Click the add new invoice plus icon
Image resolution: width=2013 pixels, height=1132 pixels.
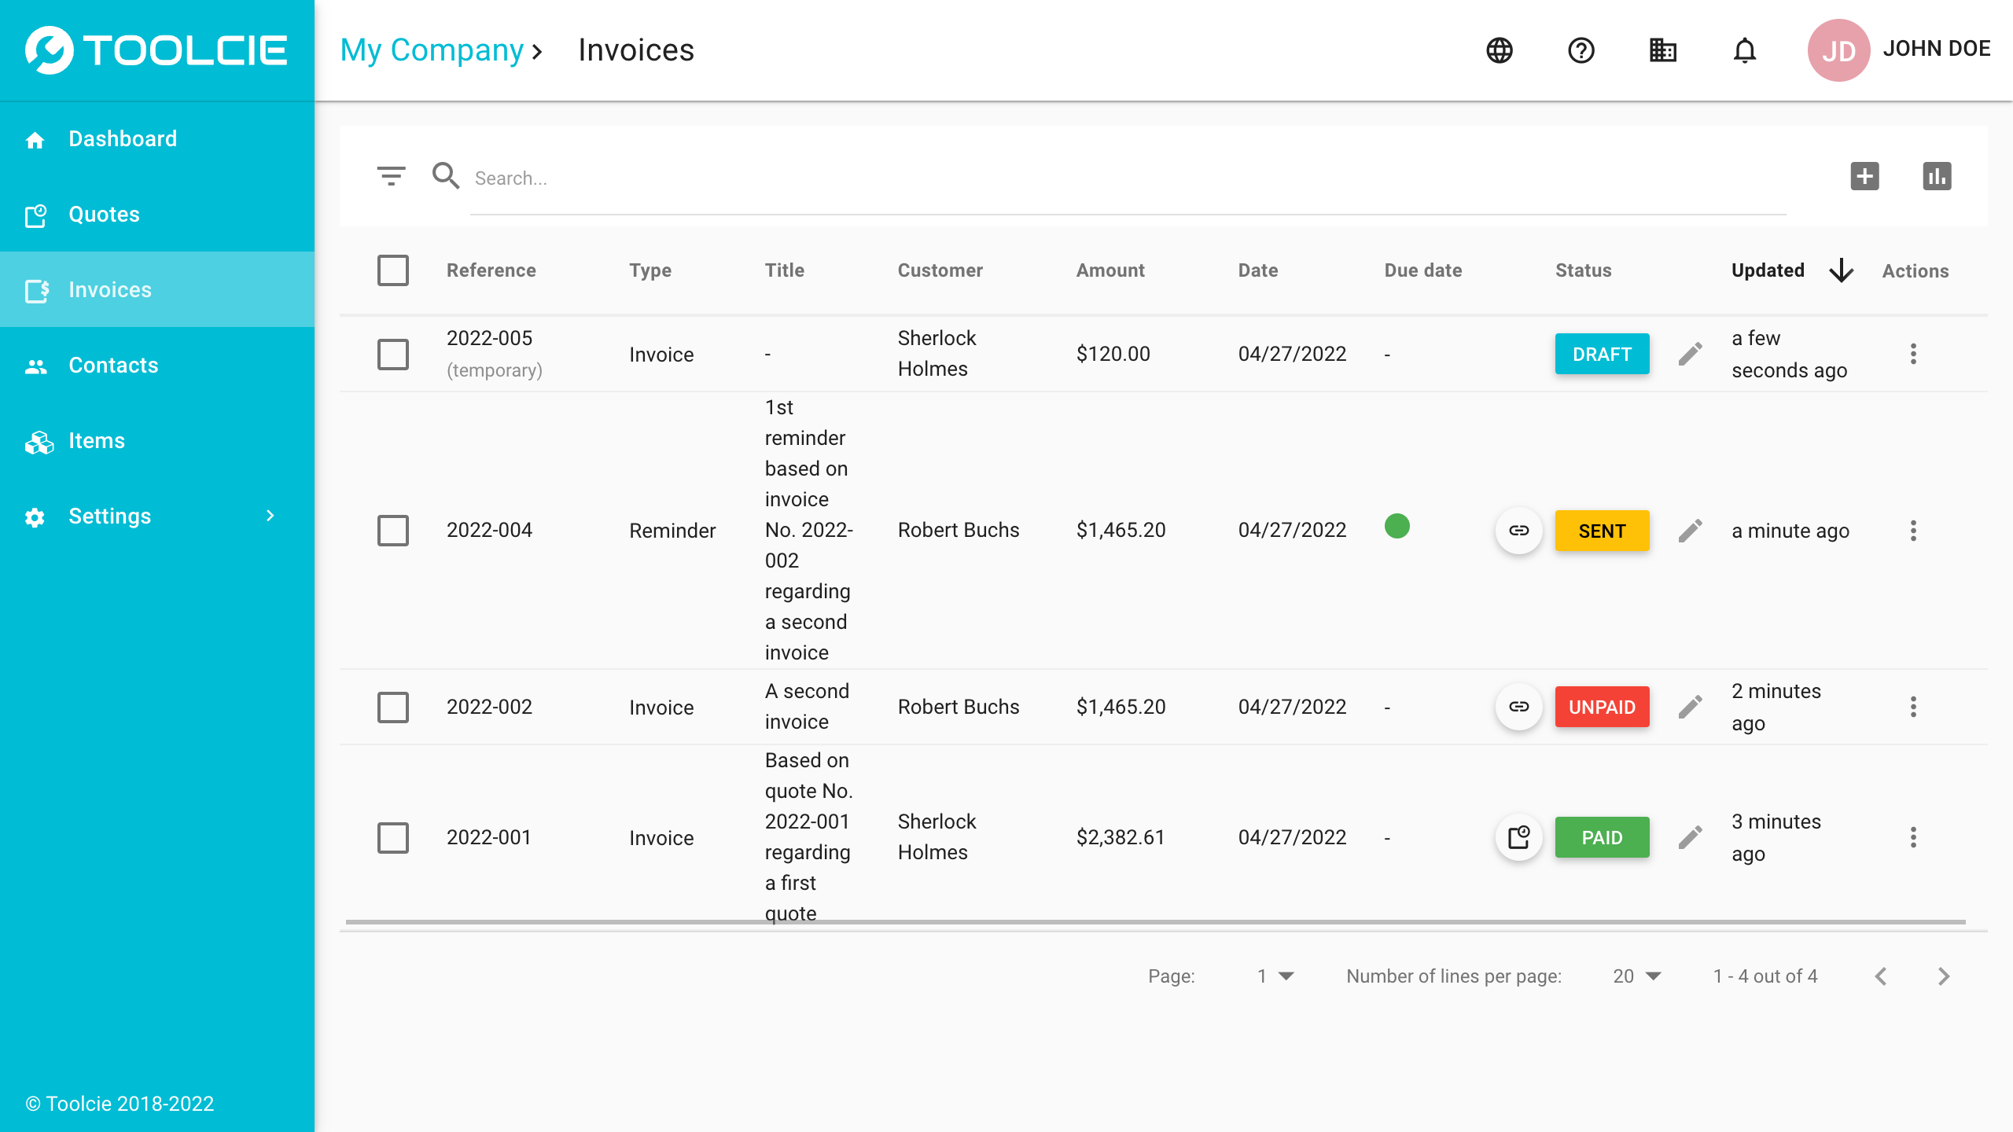click(1864, 176)
